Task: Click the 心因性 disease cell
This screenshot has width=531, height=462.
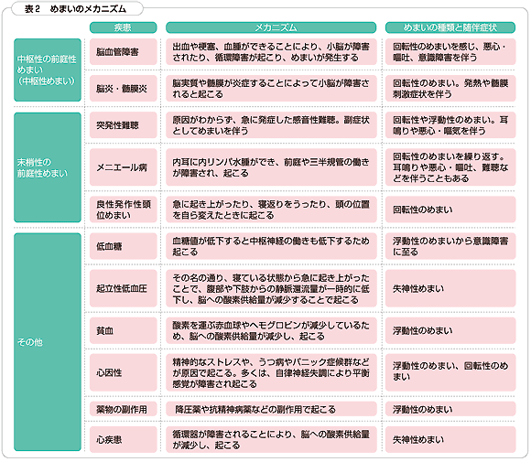Action: tap(123, 372)
